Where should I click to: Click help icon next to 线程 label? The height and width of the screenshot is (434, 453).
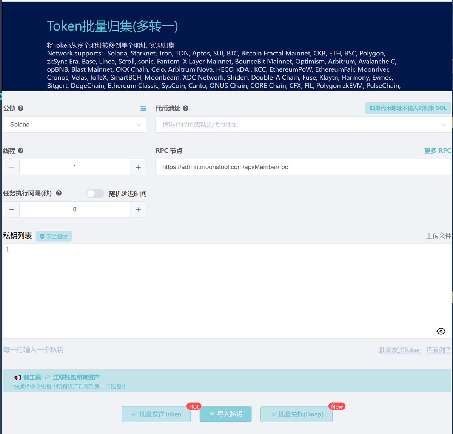coord(21,151)
